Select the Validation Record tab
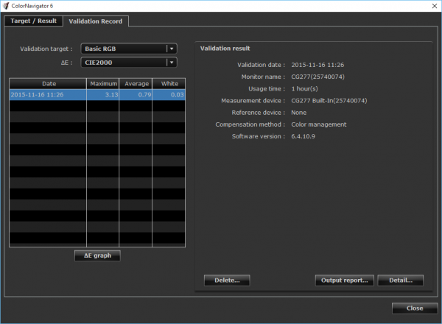Image resolution: width=442 pixels, height=324 pixels. pyautogui.click(x=96, y=21)
